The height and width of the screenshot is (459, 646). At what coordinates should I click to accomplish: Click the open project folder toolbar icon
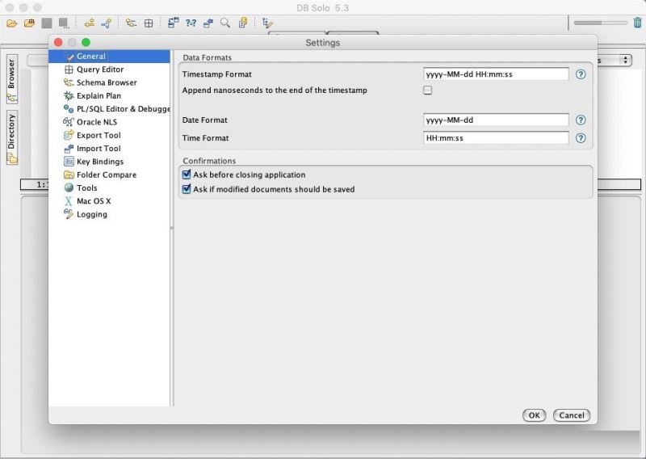click(x=29, y=23)
